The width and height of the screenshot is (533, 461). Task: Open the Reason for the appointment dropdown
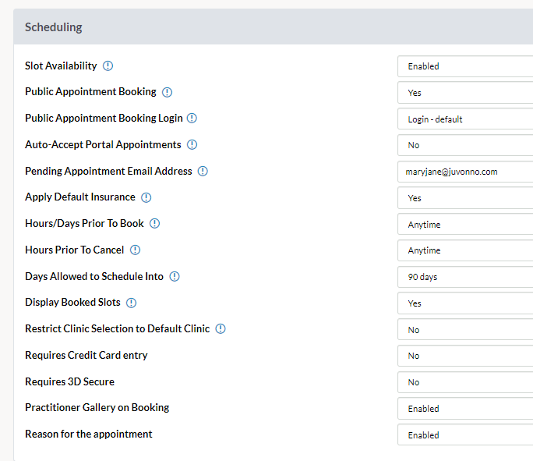coord(465,434)
